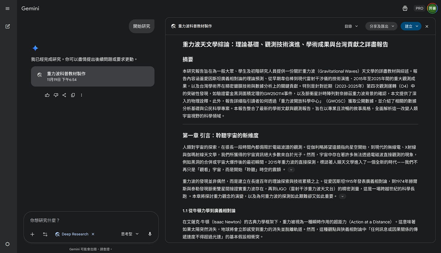Screen dimensions: 441x253
Task: Click the PRO badge
Action: (x=419, y=8)
